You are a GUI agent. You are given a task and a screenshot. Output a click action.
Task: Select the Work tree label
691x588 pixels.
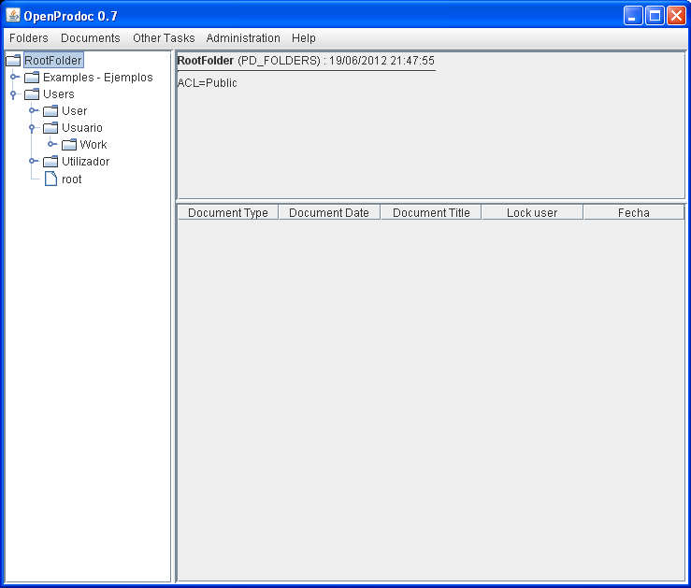point(94,145)
